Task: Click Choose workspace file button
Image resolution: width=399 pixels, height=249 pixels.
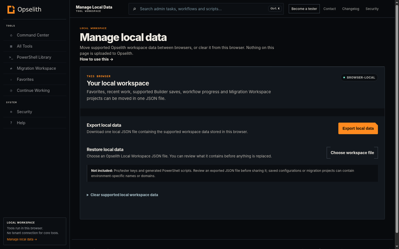Action: point(352,153)
